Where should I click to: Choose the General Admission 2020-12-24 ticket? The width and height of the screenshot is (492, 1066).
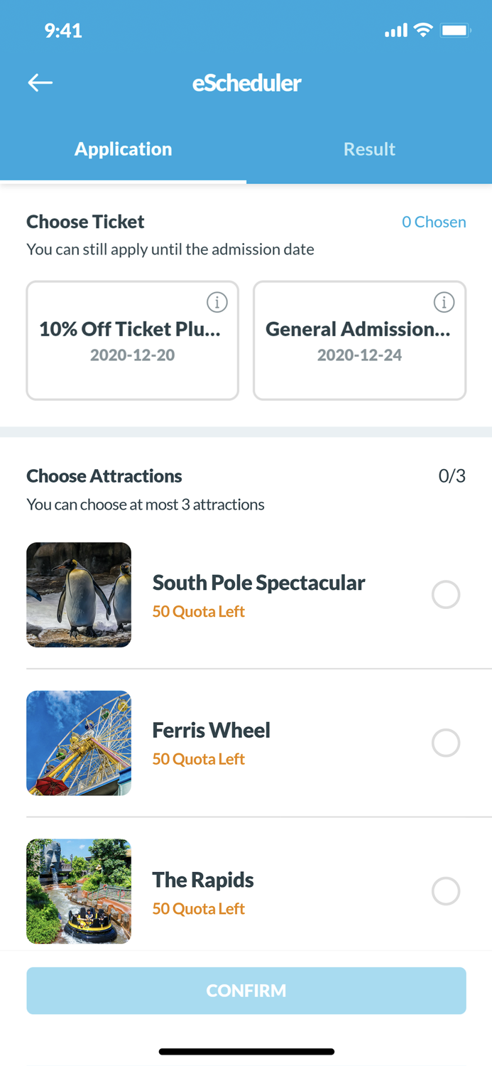coord(359,341)
